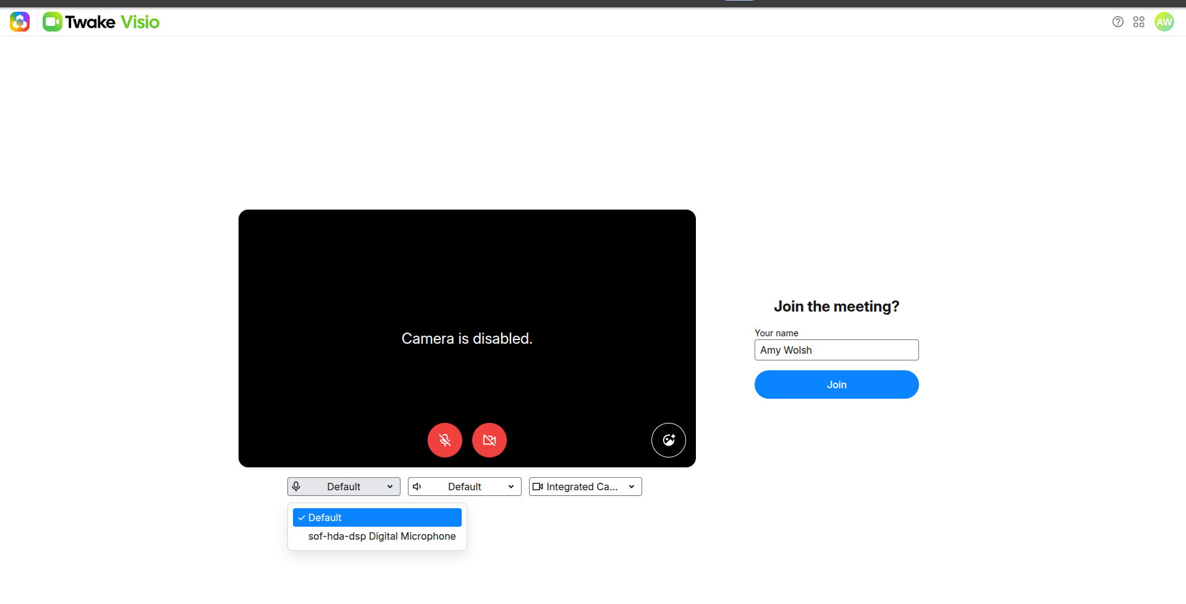Open the help question mark icon
Screen dimensions: 1186x604
point(1117,22)
